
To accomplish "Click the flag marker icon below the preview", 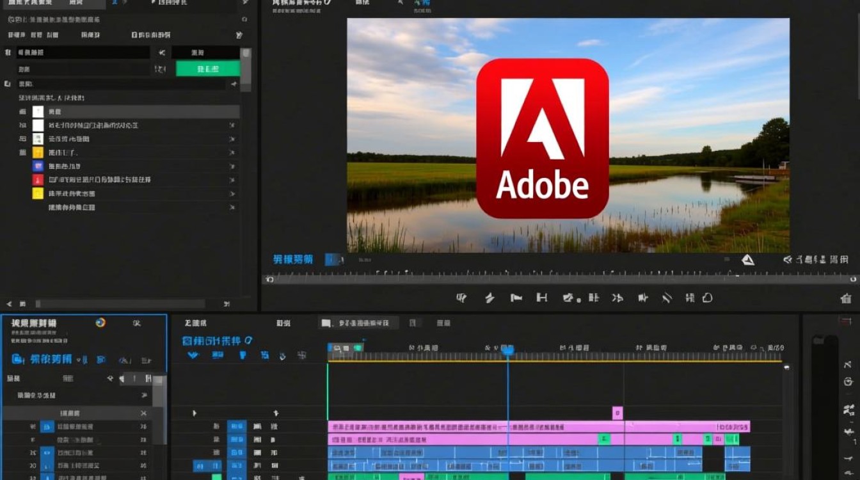I will [516, 298].
